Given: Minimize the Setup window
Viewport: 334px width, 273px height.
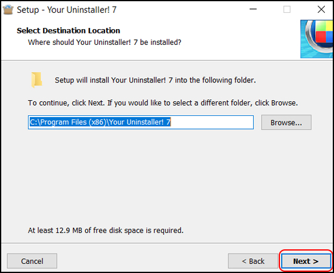Looking at the screenshot, I should tap(253, 9).
